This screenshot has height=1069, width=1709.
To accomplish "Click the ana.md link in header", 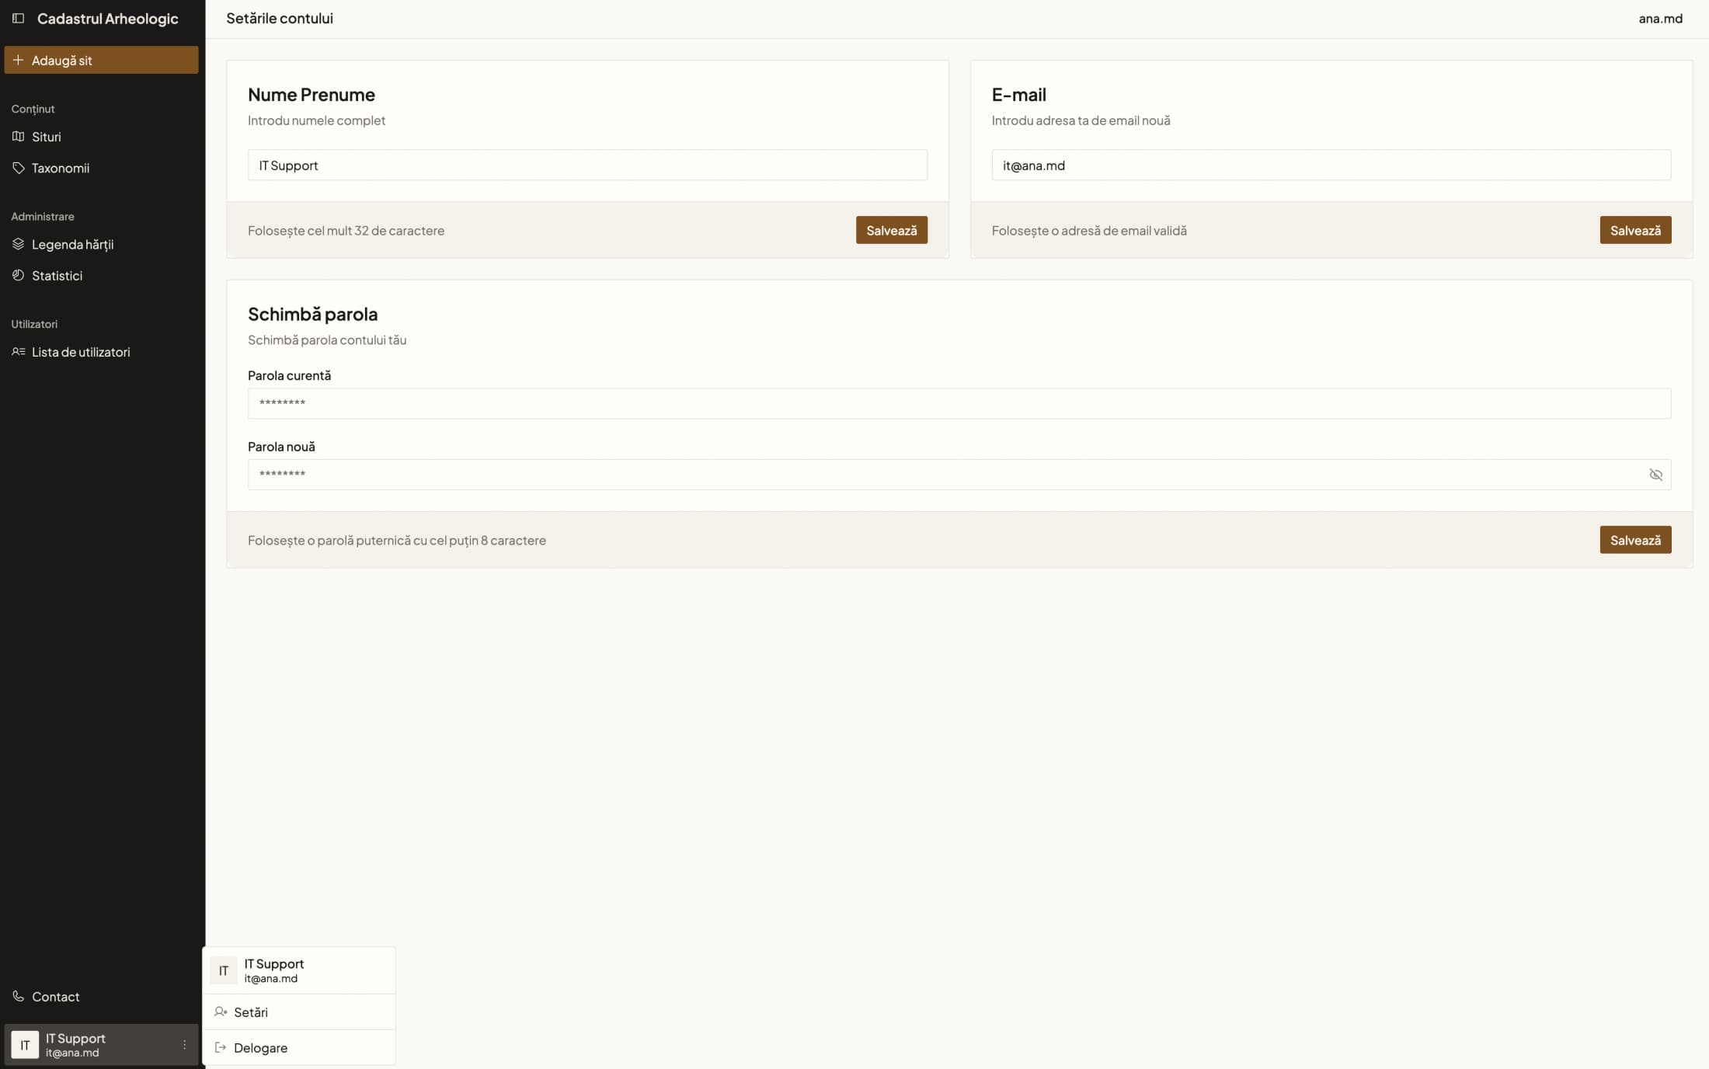I will pyautogui.click(x=1660, y=18).
